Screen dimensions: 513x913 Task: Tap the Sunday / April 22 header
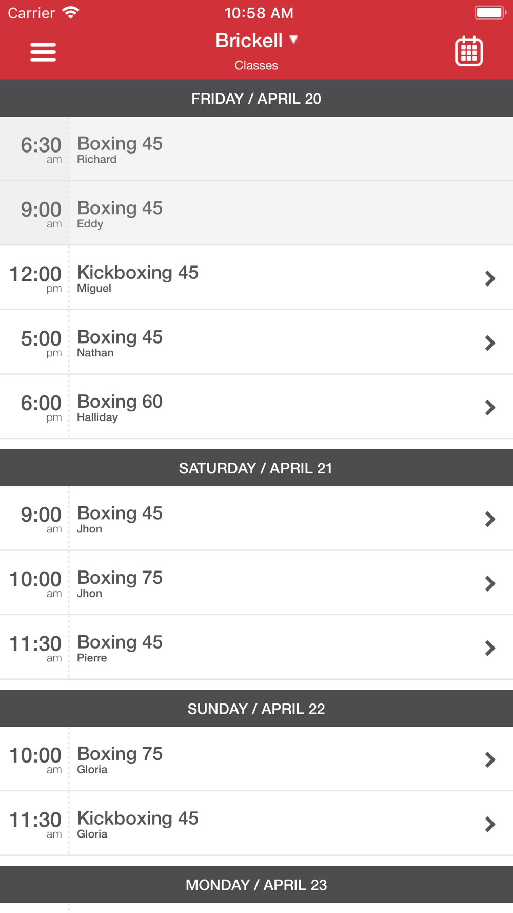click(256, 709)
